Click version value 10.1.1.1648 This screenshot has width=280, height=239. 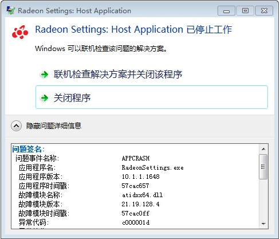point(140,177)
